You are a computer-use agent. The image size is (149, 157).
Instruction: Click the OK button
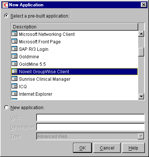(x=82, y=148)
